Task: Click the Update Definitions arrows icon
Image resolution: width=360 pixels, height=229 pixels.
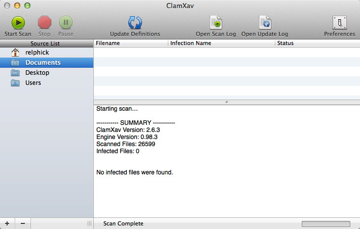Action: coord(135,22)
